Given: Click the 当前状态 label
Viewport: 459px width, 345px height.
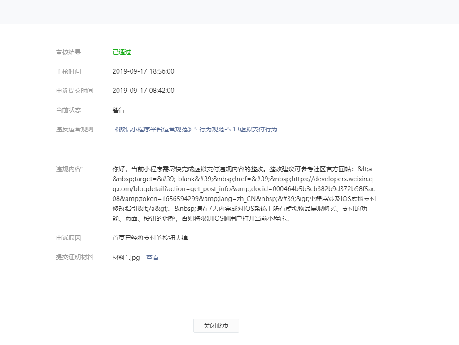Looking at the screenshot, I should coord(68,110).
